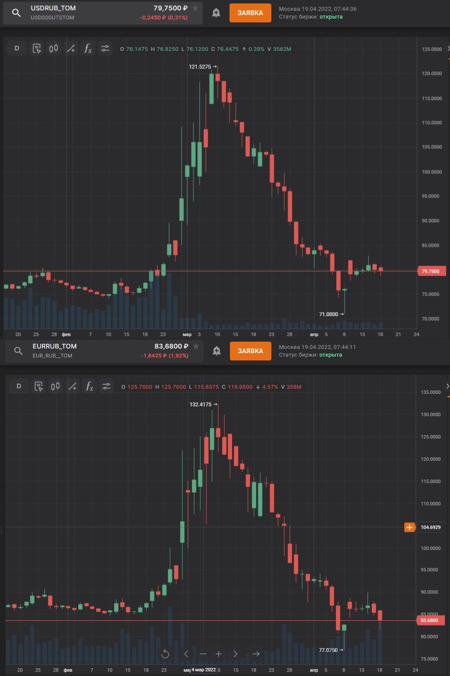Open the D timeframe selector on the EURRUB chart
The height and width of the screenshot is (676, 450).
19,386
